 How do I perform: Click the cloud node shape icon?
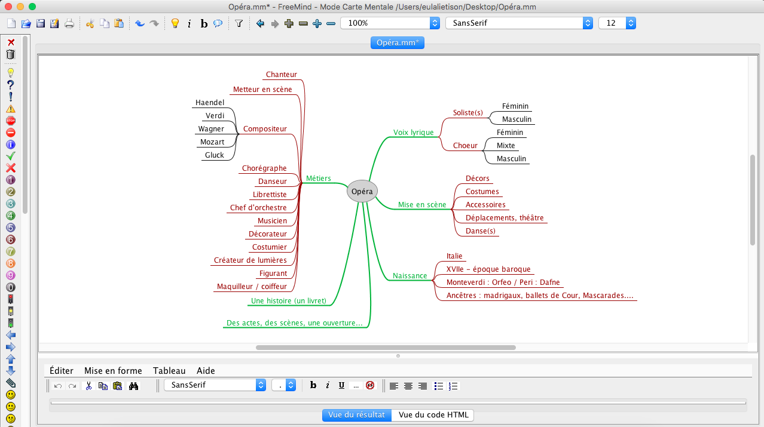[x=218, y=23]
